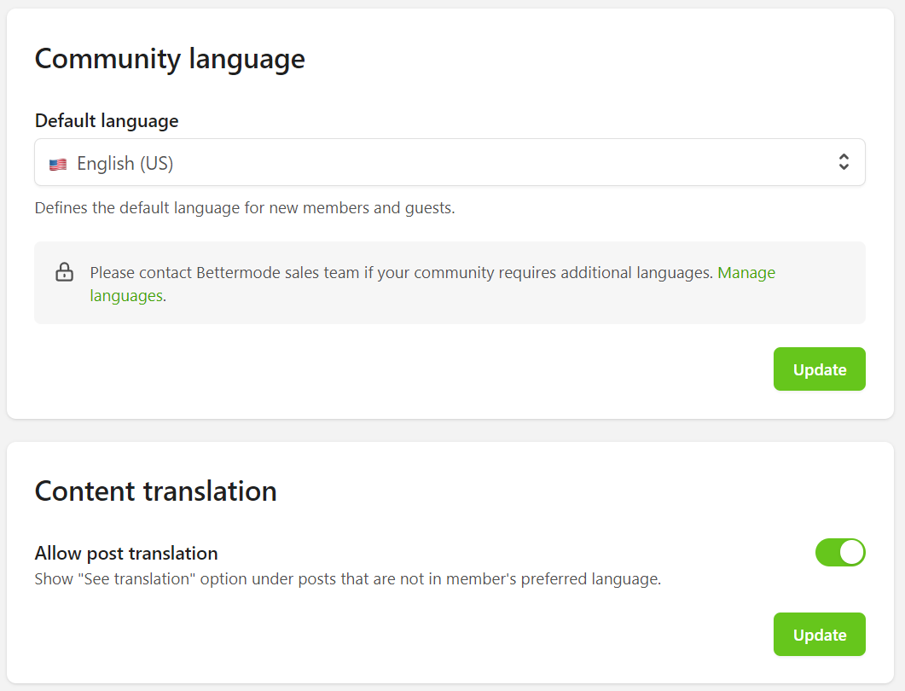Click Update in the Content translation section

tap(819, 634)
